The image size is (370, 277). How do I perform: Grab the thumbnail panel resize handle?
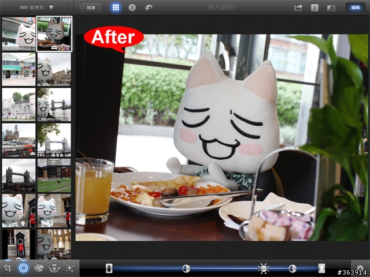tap(69, 8)
